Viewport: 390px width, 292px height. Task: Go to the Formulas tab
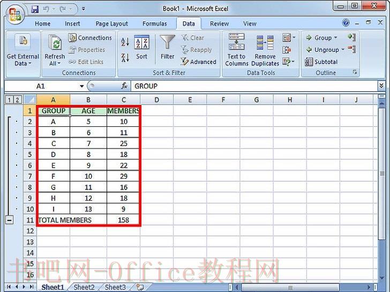pyautogui.click(x=154, y=24)
